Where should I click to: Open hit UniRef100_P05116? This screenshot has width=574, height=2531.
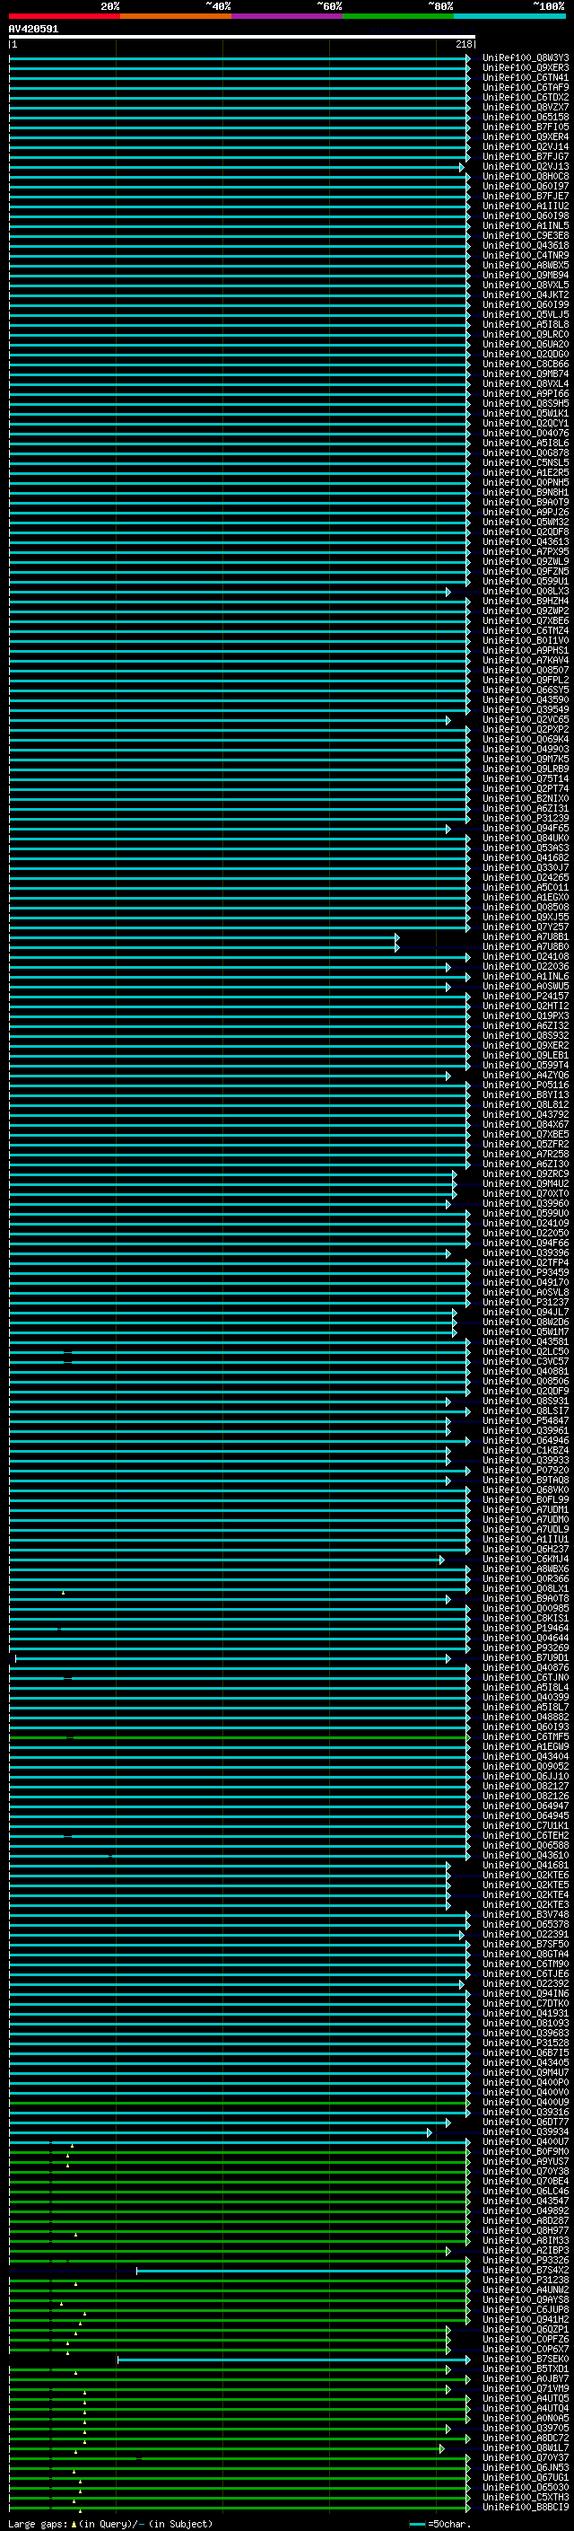(526, 1085)
